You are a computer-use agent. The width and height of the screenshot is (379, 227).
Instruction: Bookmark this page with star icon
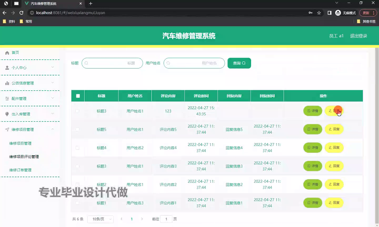[x=319, y=13]
